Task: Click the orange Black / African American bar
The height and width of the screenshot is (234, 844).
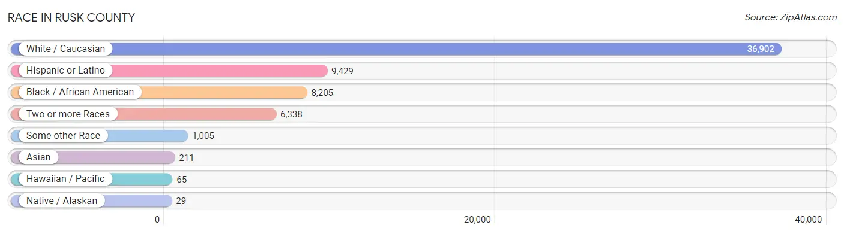Action: [159, 92]
